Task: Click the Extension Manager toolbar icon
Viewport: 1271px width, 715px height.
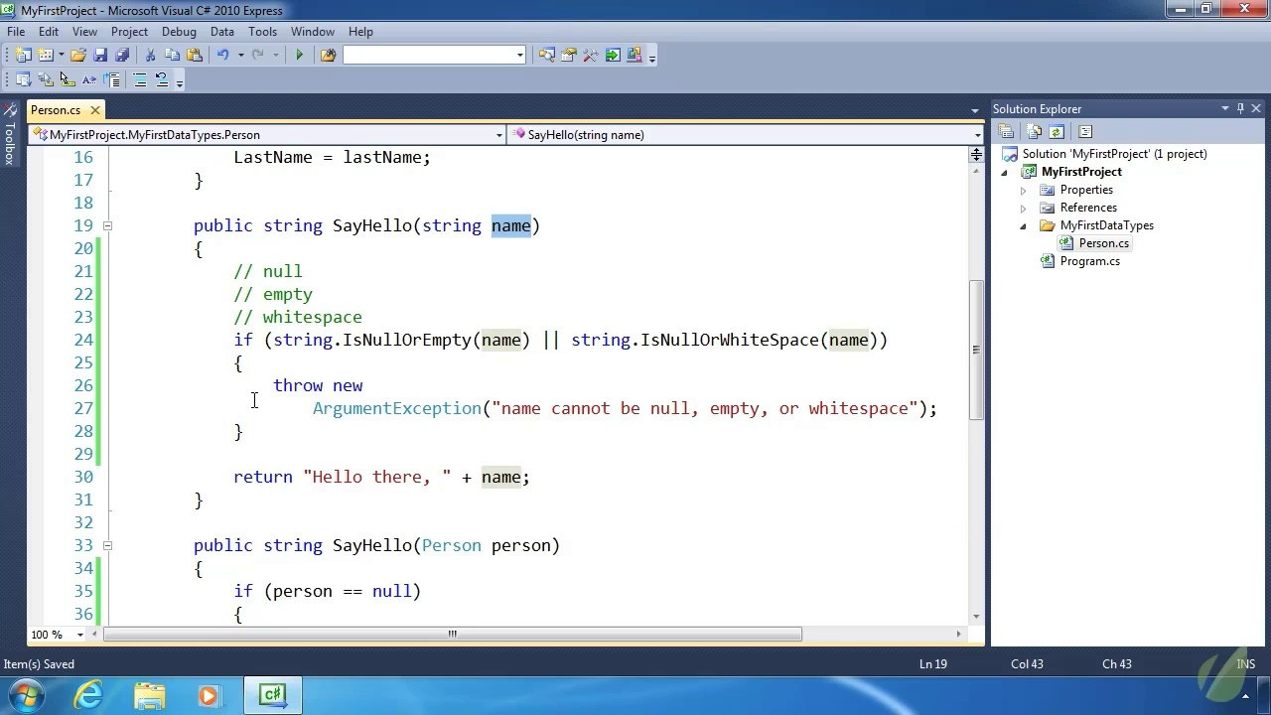Action: 635,56
